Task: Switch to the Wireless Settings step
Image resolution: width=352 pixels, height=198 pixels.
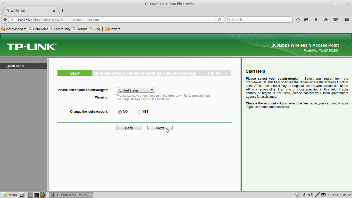Action: point(144,73)
